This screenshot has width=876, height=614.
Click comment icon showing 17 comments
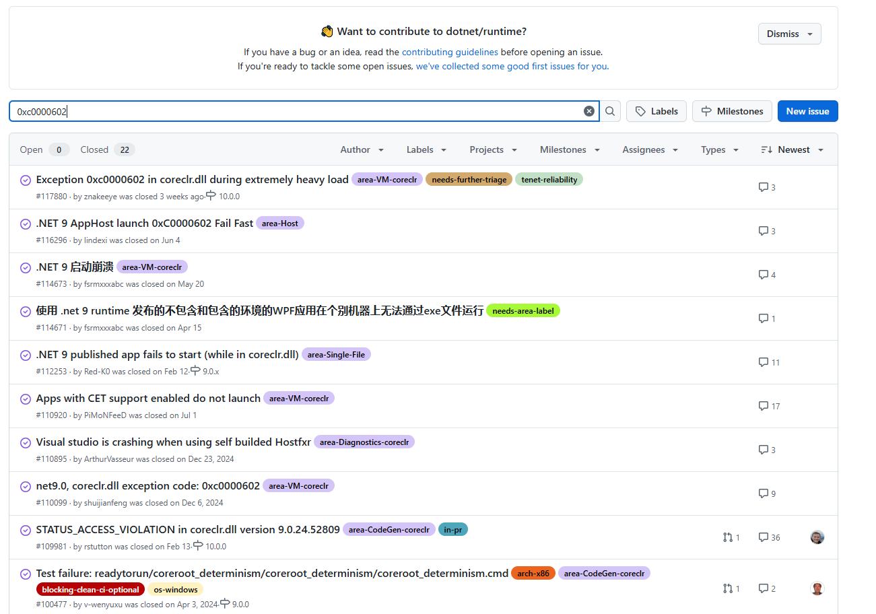[763, 406]
